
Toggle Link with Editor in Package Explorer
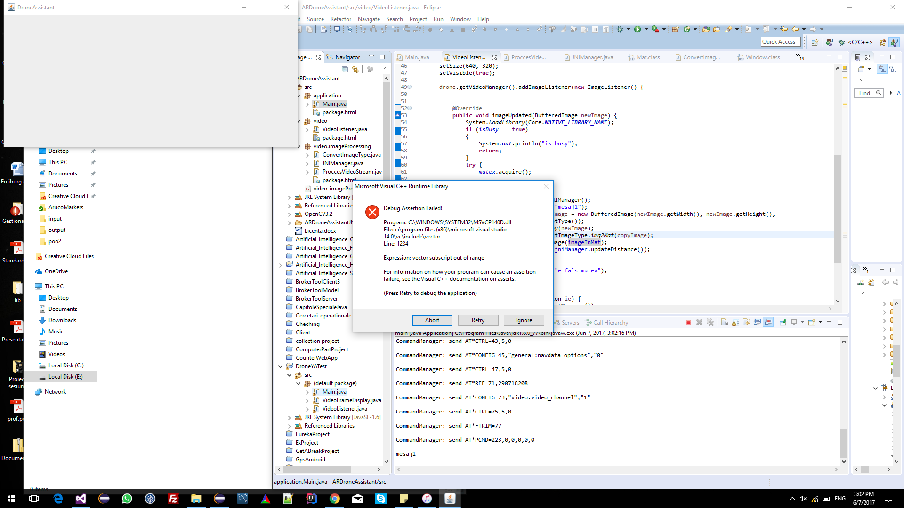point(355,69)
